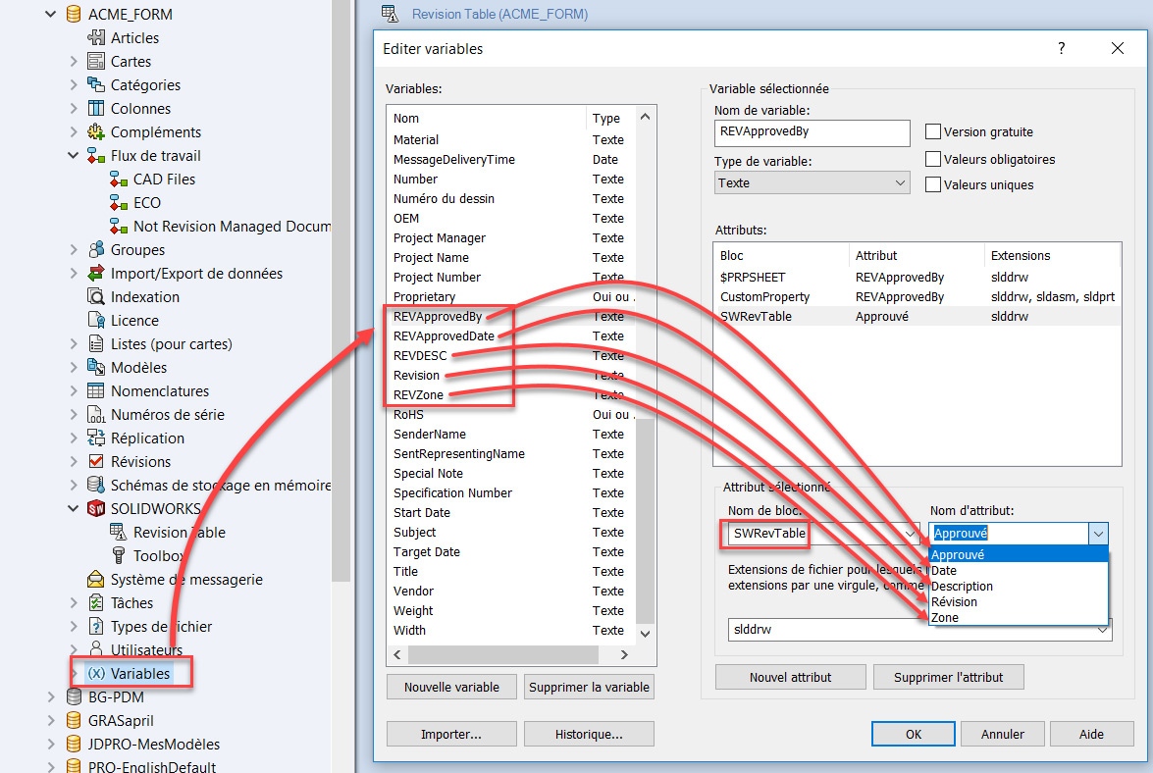Click the variables list scroll-down arrow

point(645,634)
